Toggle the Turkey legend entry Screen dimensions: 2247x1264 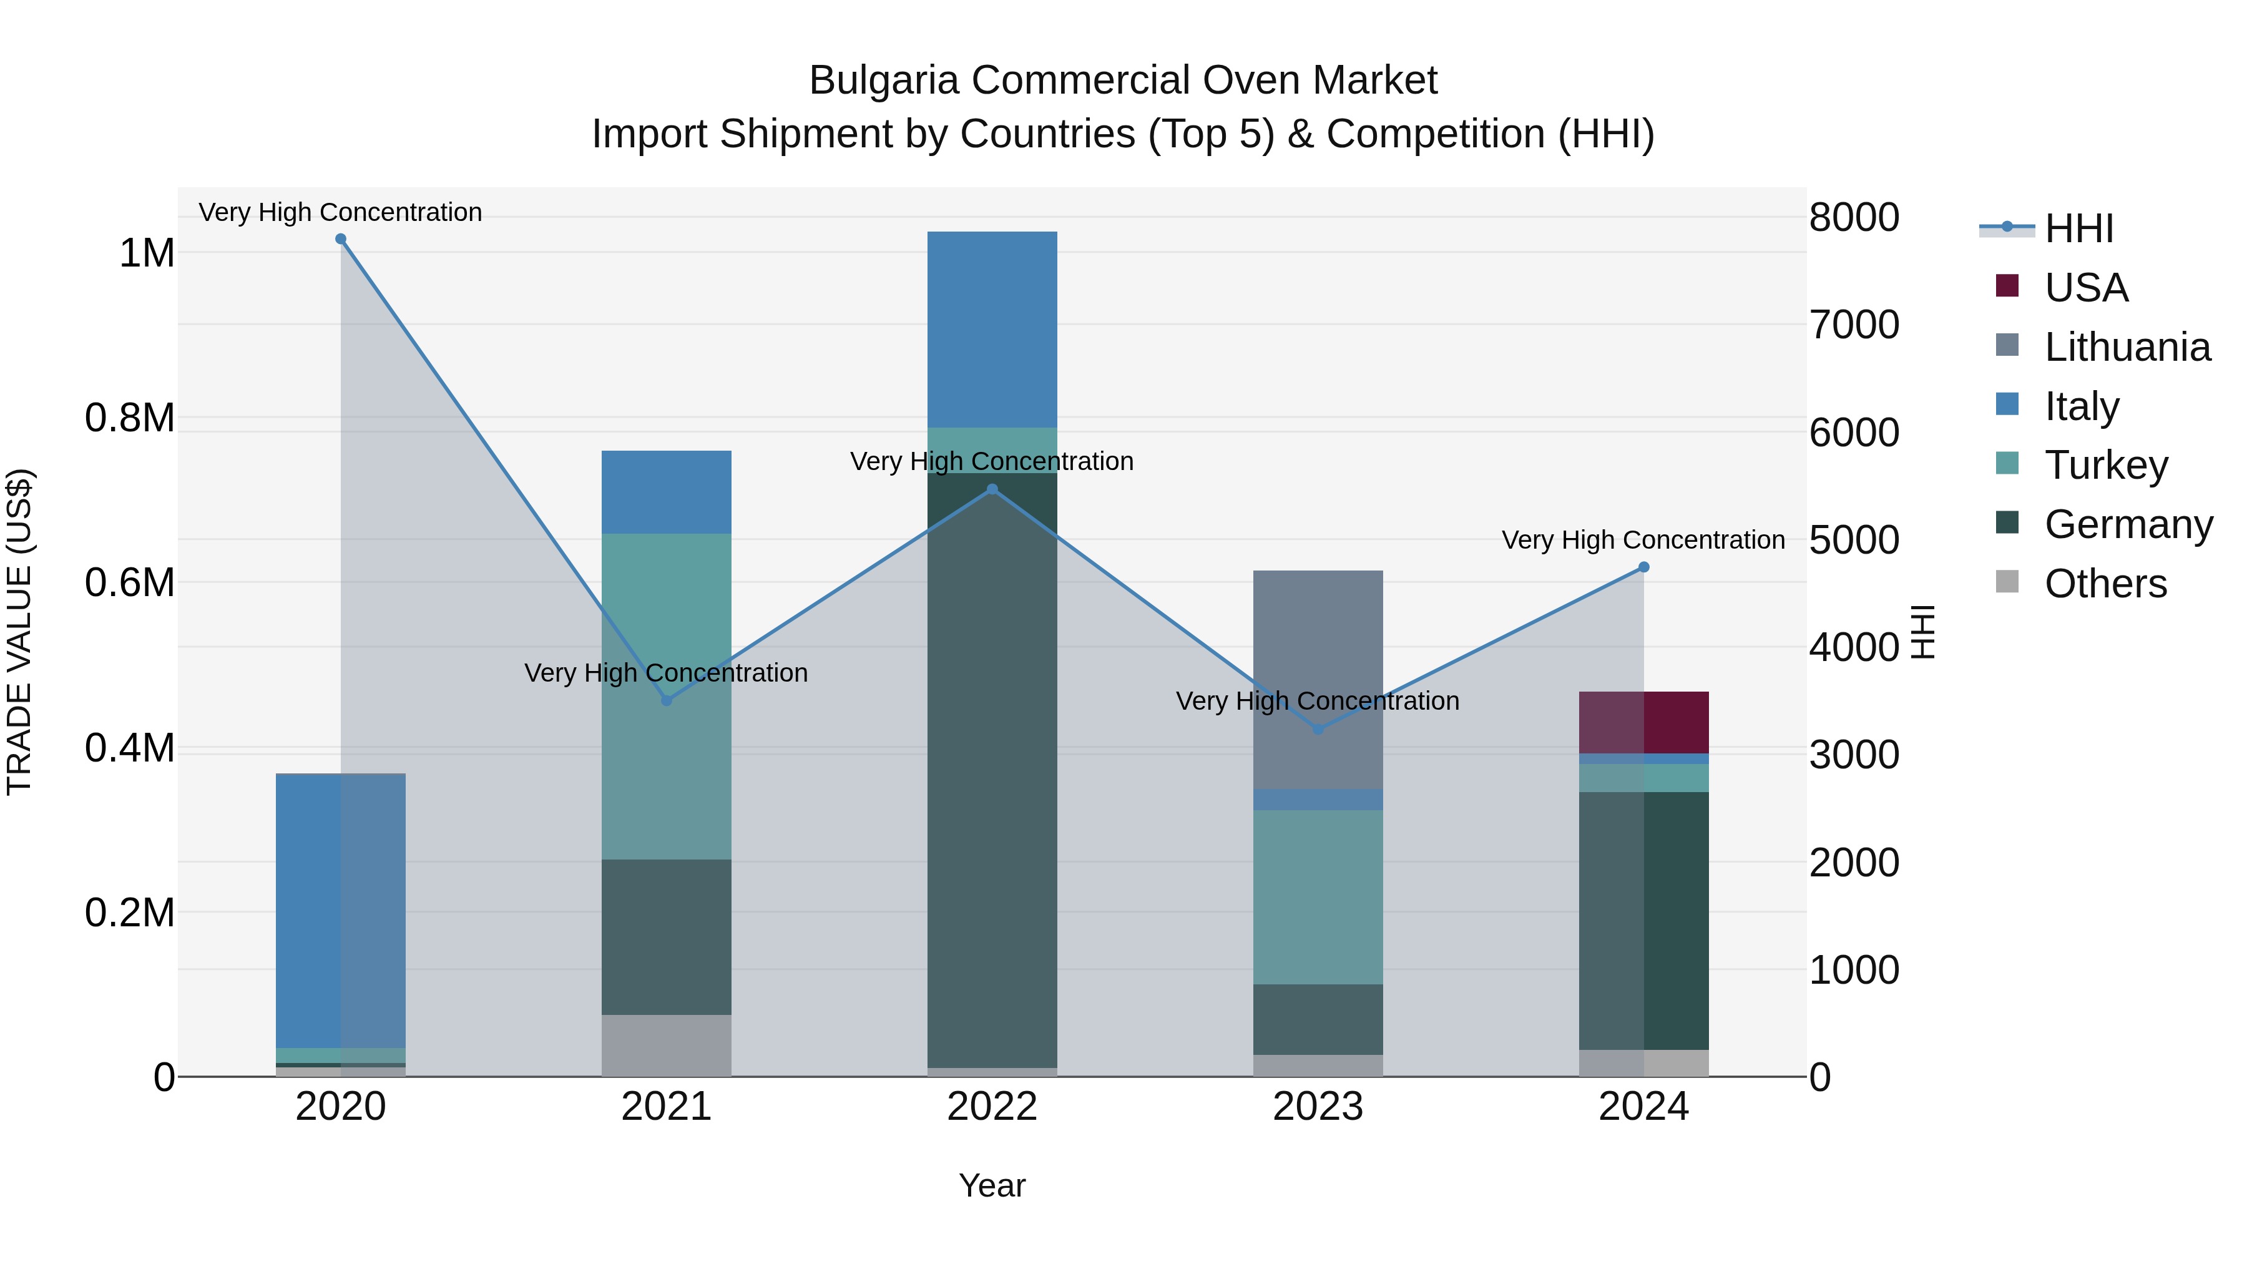(x=2081, y=465)
